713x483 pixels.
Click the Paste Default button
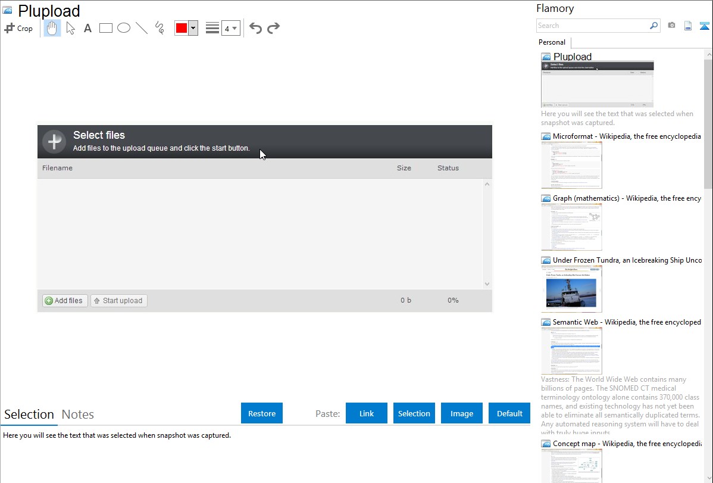pyautogui.click(x=509, y=413)
